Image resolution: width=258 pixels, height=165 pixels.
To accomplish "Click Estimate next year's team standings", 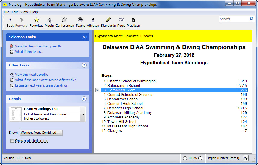I will tap(41, 85).
